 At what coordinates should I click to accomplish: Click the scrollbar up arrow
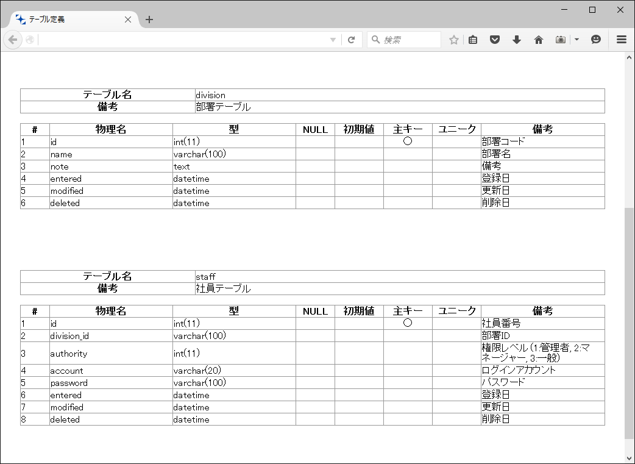629,57
